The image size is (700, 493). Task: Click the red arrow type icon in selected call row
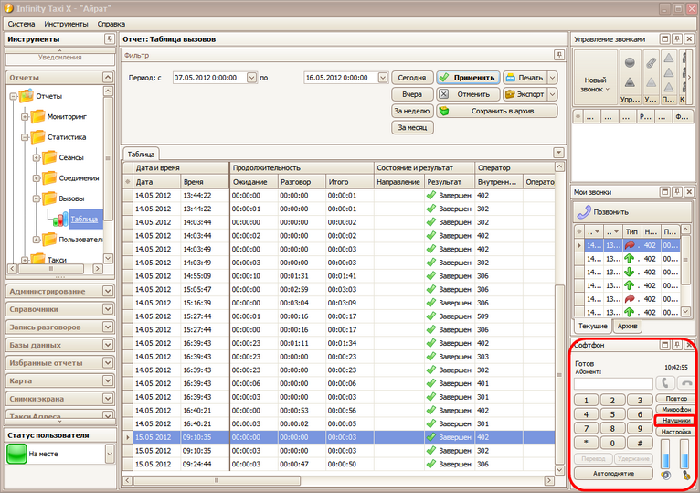tap(630, 245)
